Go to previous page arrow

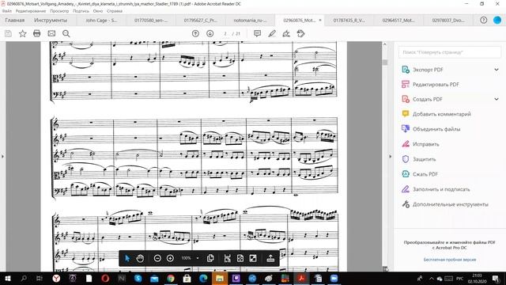(x=195, y=33)
